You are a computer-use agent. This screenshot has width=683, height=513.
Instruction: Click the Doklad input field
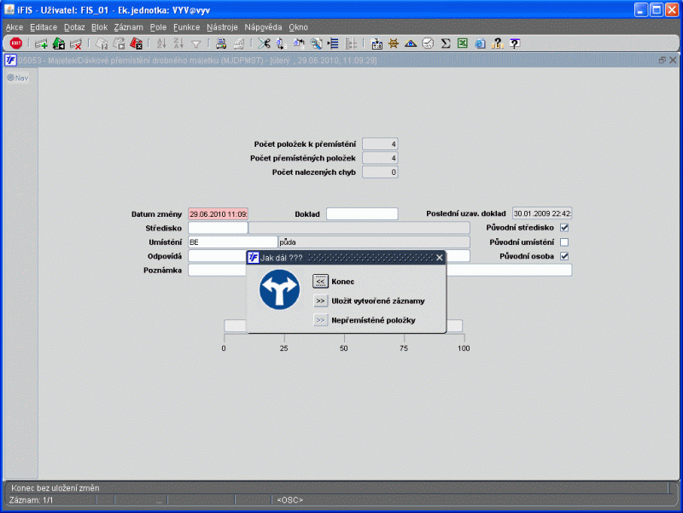coord(362,214)
